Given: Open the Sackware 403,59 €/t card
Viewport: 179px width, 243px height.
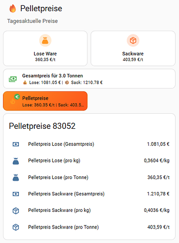Looking at the screenshot, I should [133, 48].
